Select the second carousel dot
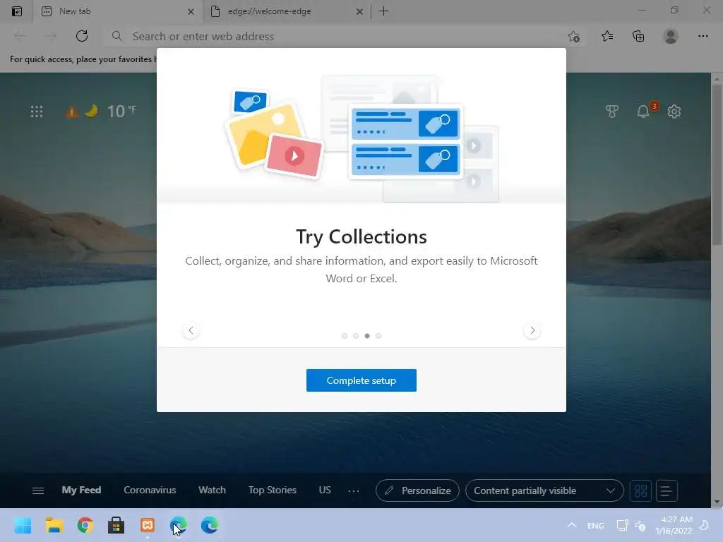The image size is (723, 542). (x=356, y=336)
